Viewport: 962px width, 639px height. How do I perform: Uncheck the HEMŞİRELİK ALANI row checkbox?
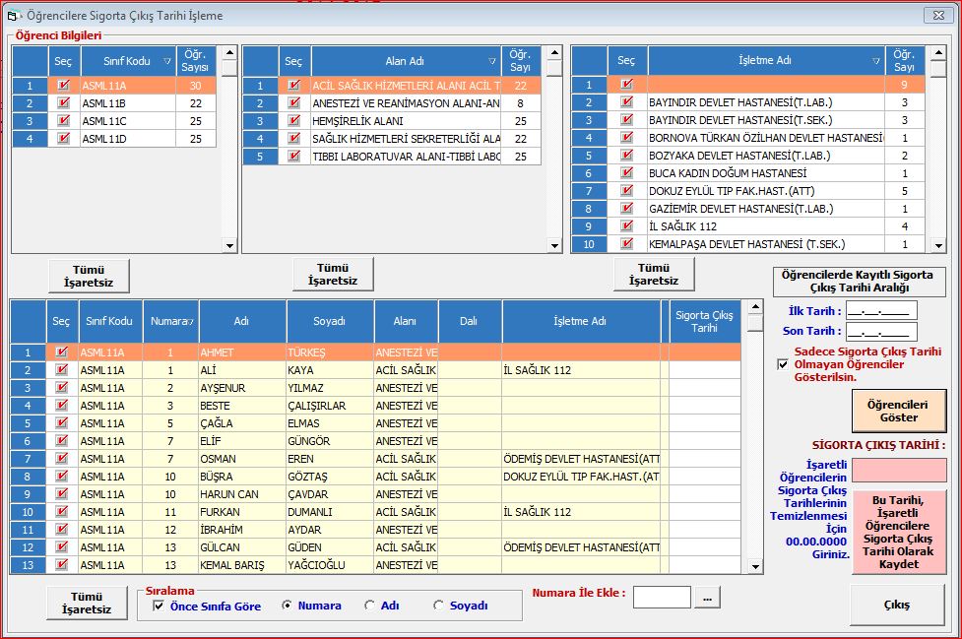point(293,121)
